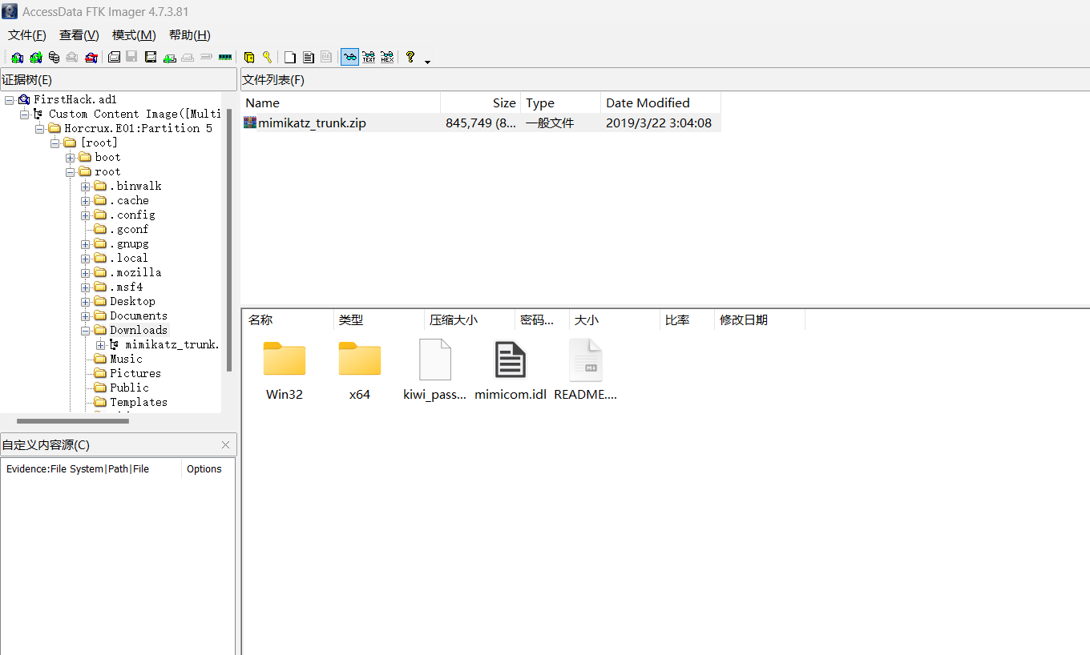Screen dimensions: 1090x655
Task: Click the Remove All Evidence Items icon
Action: pyautogui.click(x=91, y=58)
